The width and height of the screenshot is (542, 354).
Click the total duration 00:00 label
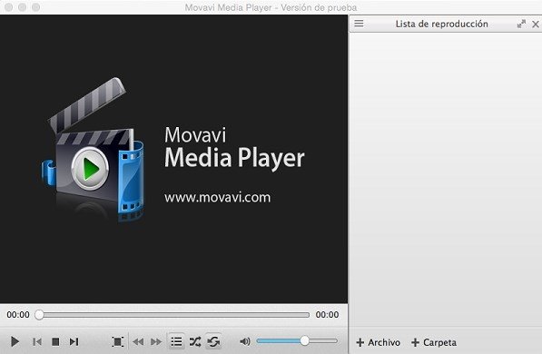point(327,315)
